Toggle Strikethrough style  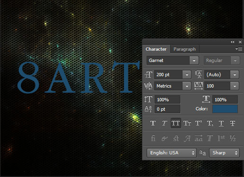coord(233,123)
